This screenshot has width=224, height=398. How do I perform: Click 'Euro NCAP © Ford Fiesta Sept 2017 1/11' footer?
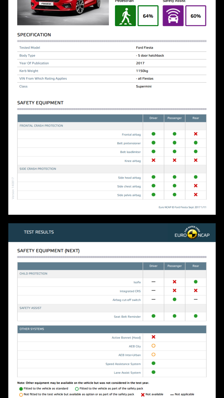(182, 207)
